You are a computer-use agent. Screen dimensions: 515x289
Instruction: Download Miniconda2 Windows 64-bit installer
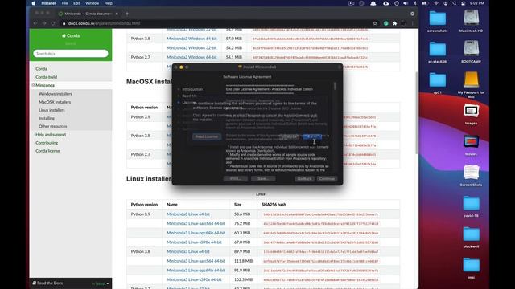coord(192,57)
